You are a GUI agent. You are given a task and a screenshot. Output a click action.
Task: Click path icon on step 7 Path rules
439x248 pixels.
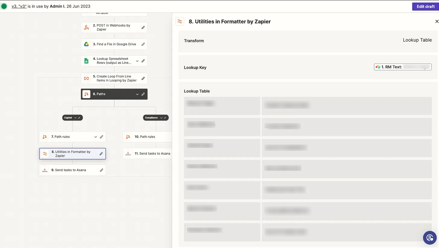click(x=45, y=137)
